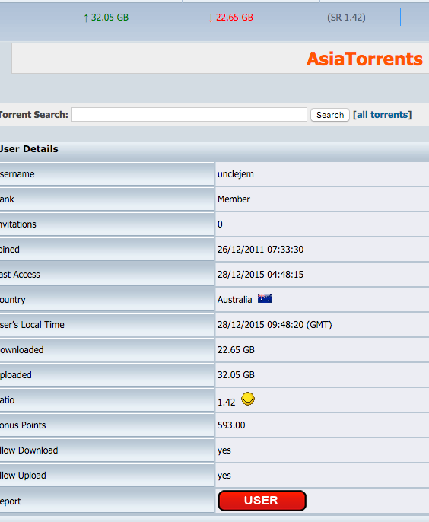This screenshot has height=522, width=429.
Task: Click the username value unclejem
Action: [236, 174]
